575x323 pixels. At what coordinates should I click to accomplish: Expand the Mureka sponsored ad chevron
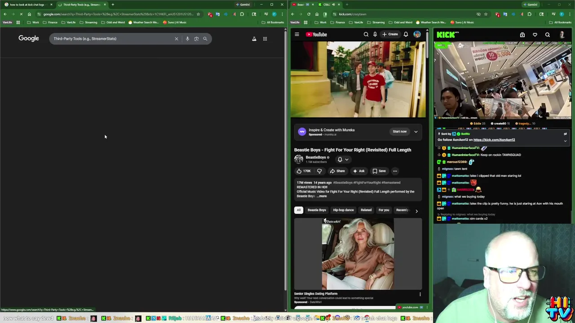click(416, 131)
